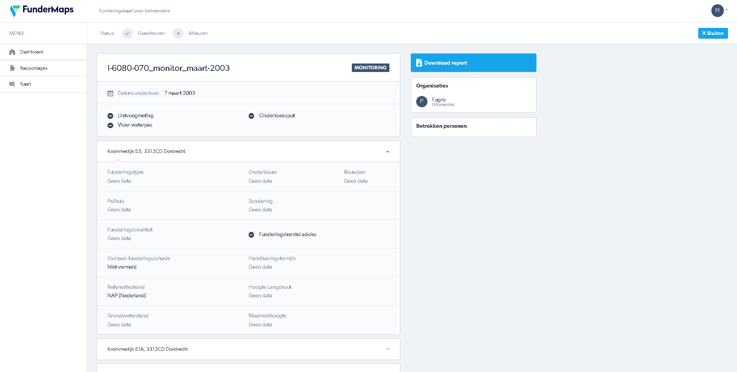Click the Funderingsherstel advies minus indicator
This screenshot has width=737, height=372.
point(251,235)
